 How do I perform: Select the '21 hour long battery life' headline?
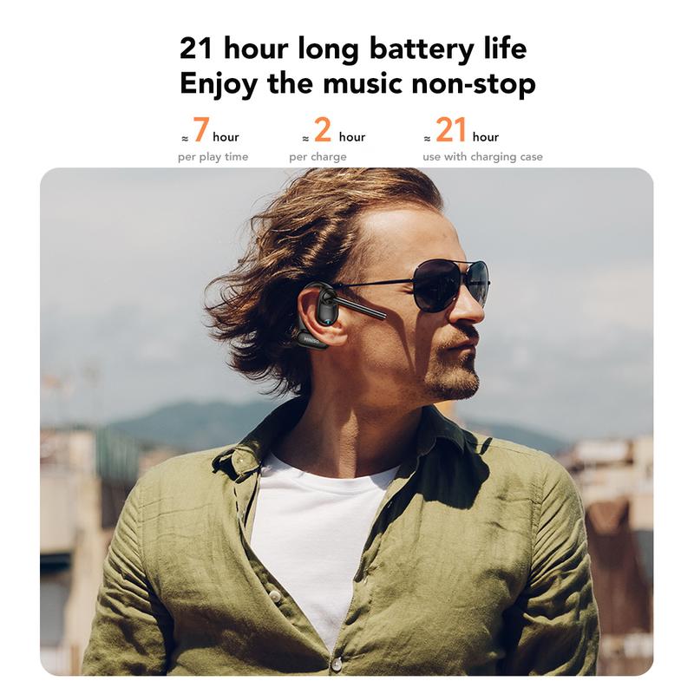tap(353, 48)
